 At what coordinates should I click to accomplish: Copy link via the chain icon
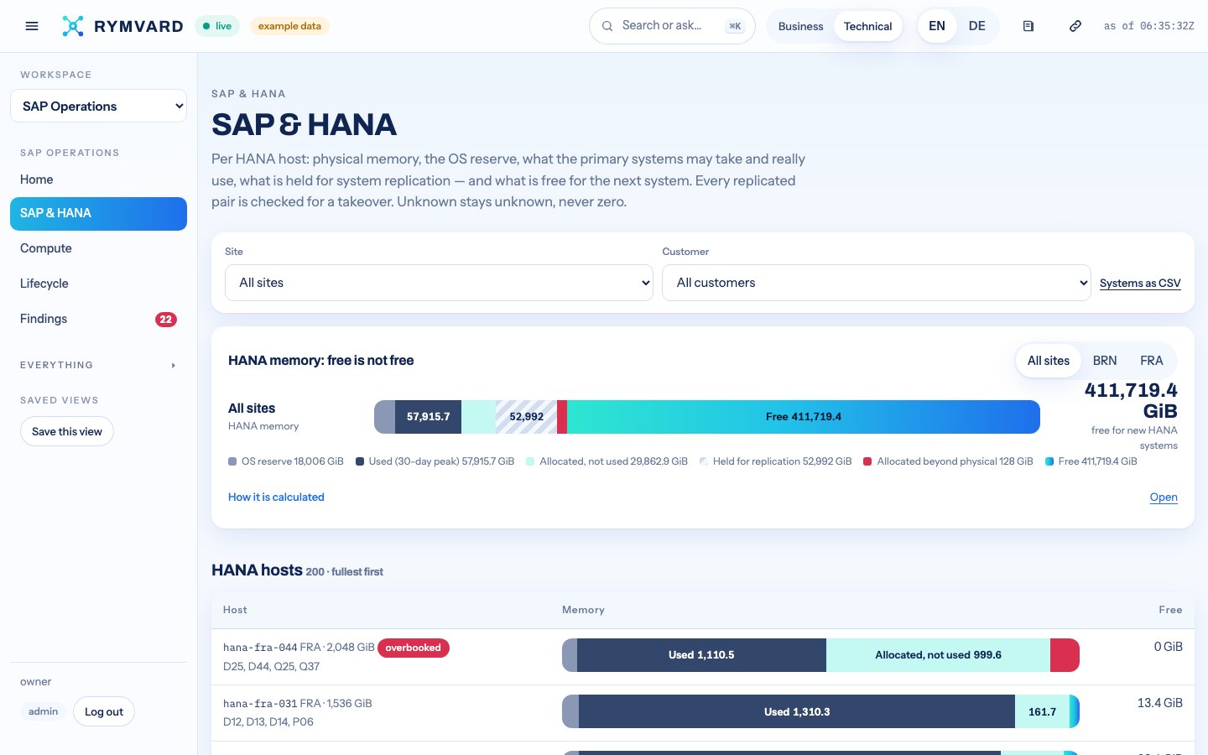click(1075, 26)
